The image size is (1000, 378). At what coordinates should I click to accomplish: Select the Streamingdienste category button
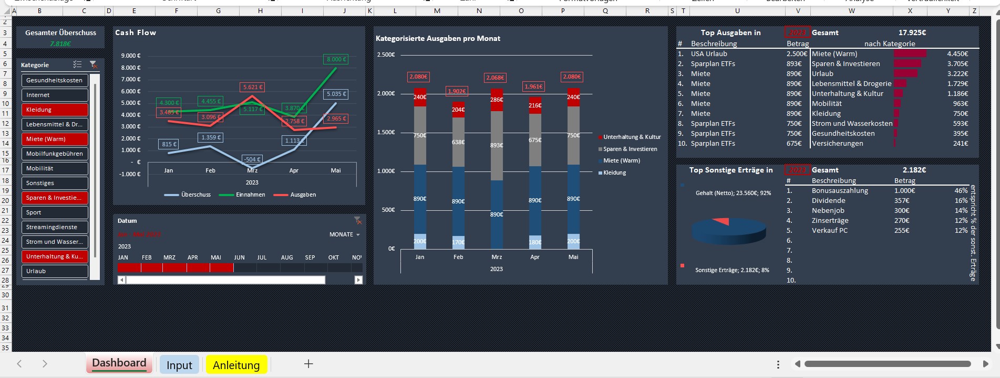(x=55, y=227)
